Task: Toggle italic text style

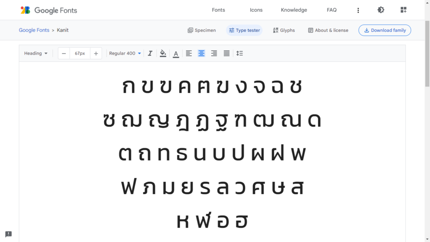Action: pyautogui.click(x=150, y=53)
